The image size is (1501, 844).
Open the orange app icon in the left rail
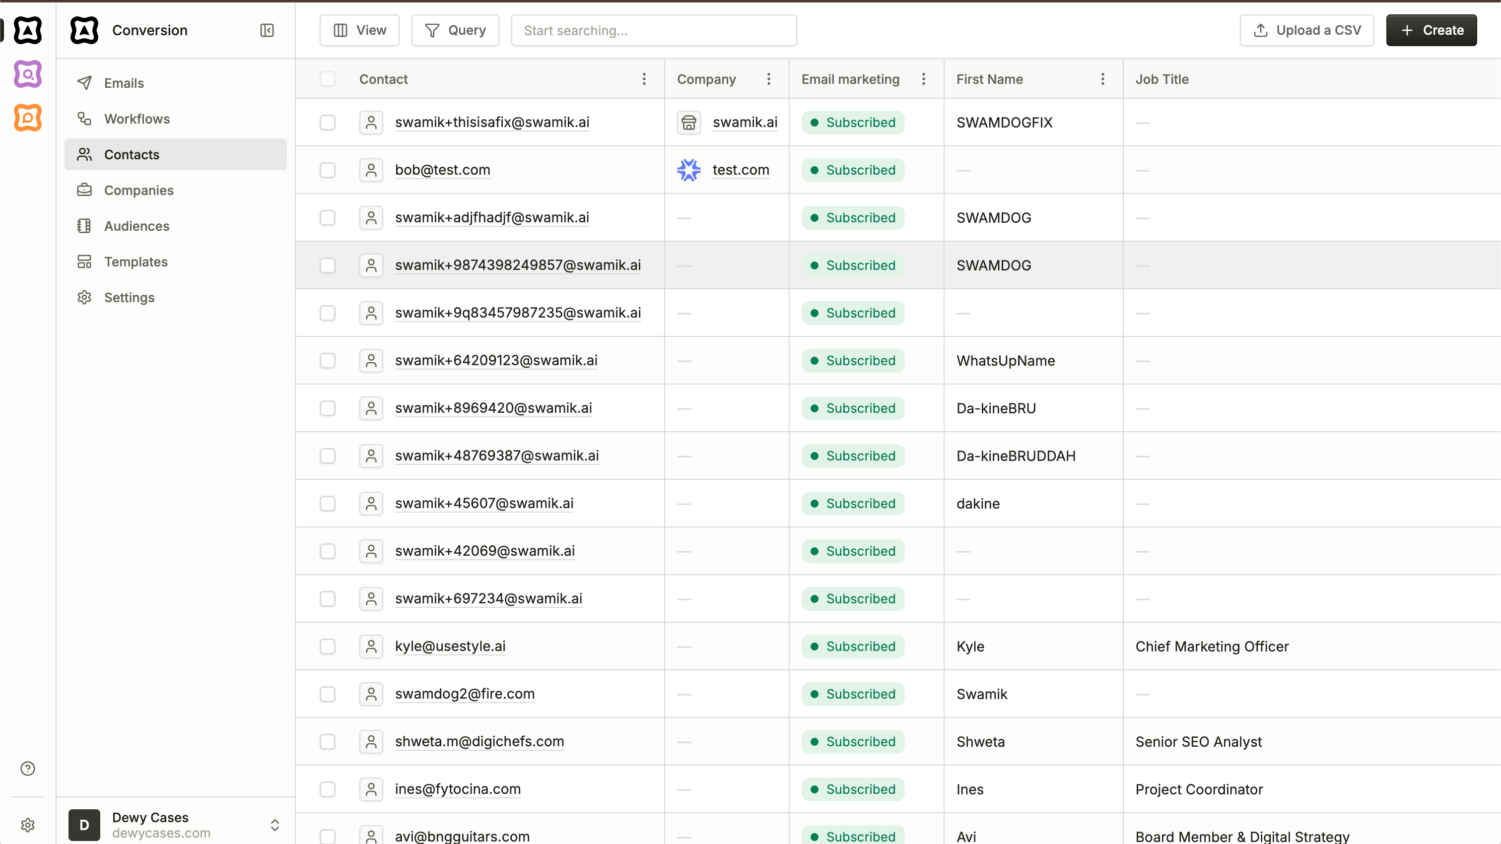click(x=27, y=118)
